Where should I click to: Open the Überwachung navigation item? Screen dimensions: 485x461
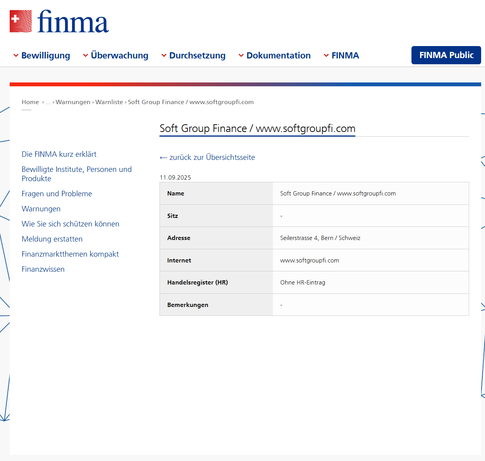pos(120,55)
